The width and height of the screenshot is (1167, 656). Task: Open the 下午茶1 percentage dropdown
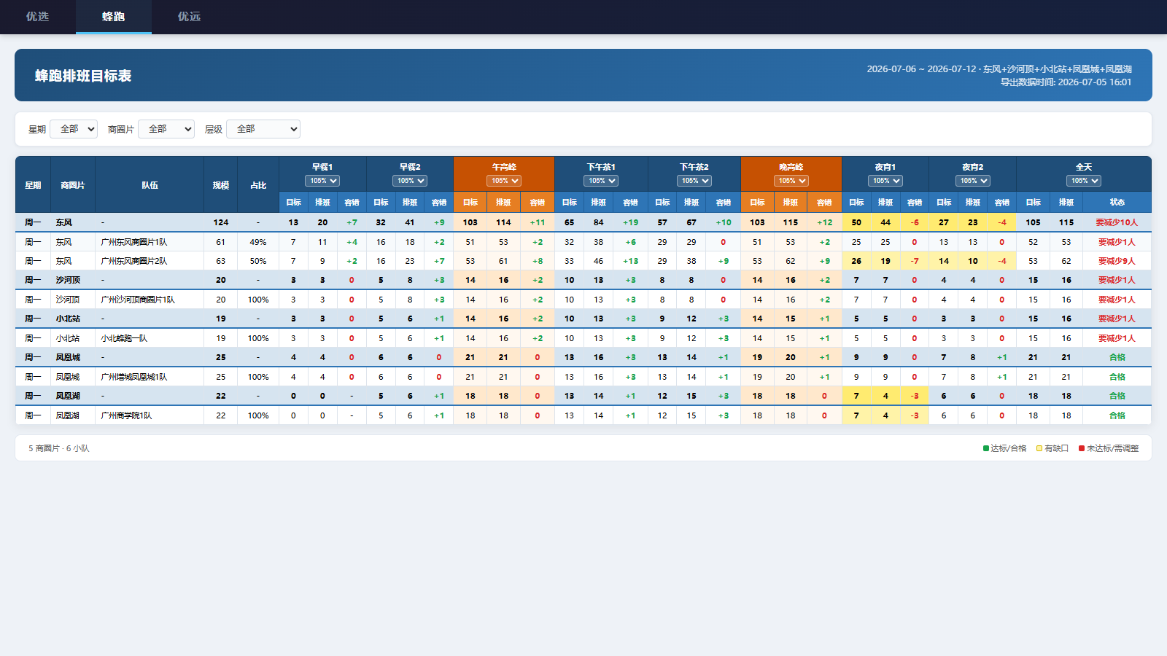click(x=601, y=181)
